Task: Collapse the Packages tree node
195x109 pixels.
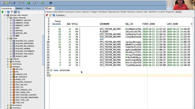Action: point(8,67)
